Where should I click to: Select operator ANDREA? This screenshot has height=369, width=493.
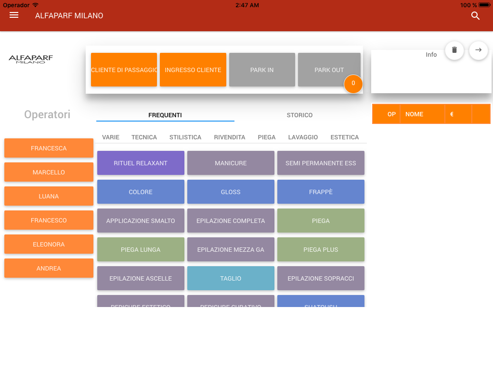[x=49, y=268]
